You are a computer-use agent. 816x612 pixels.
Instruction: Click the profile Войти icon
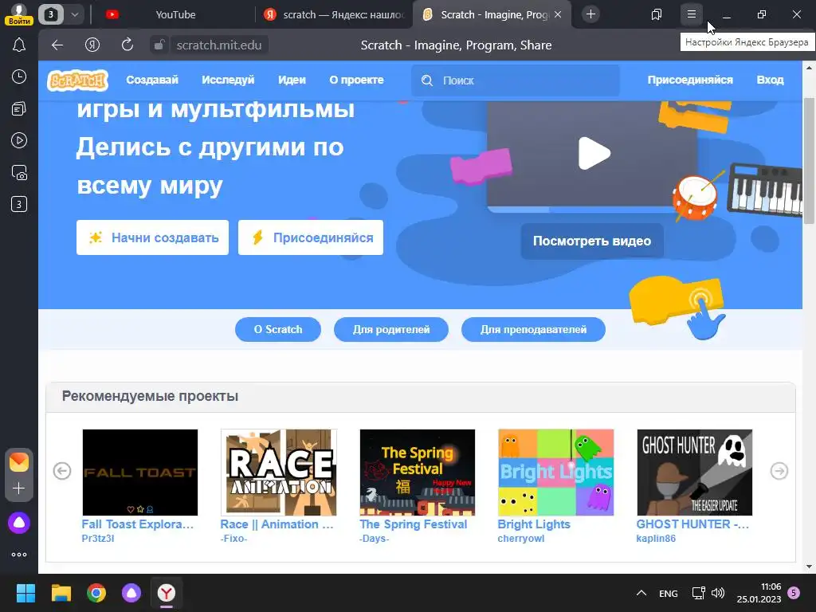[19, 14]
